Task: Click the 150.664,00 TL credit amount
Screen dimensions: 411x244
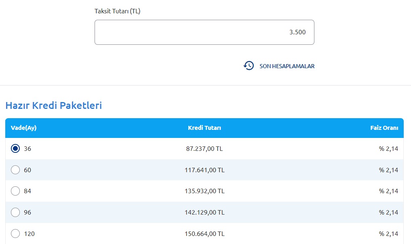Action: pos(204,234)
